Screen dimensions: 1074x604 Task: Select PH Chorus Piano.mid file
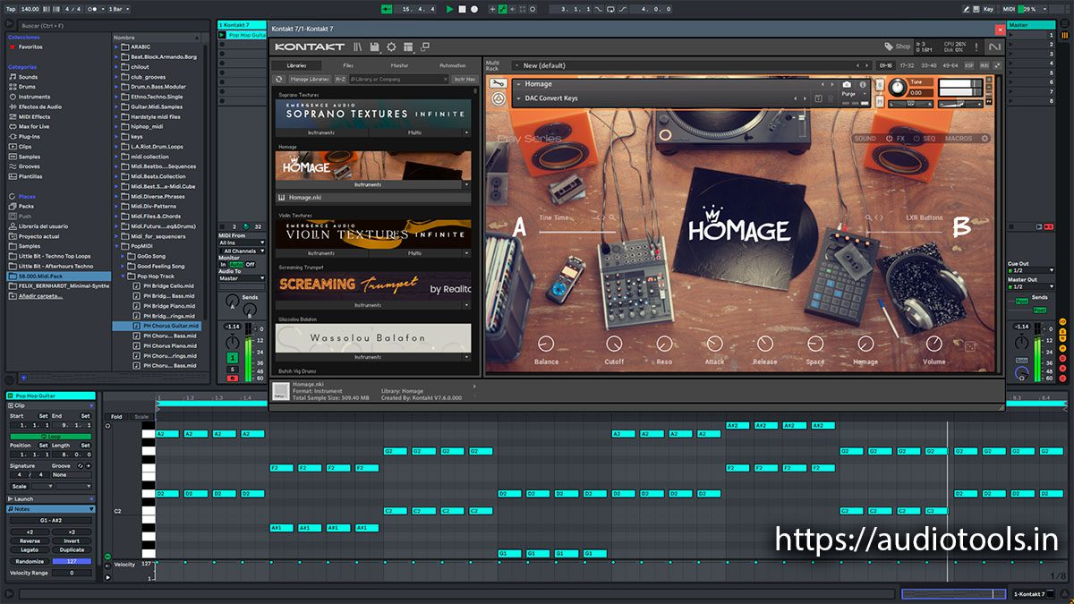click(170, 345)
